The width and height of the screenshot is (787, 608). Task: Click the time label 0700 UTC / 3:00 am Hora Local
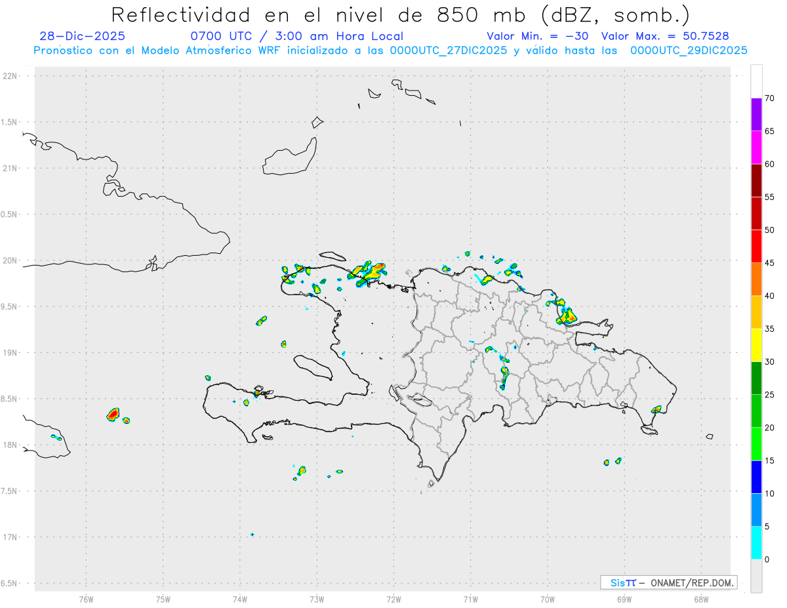(296, 36)
